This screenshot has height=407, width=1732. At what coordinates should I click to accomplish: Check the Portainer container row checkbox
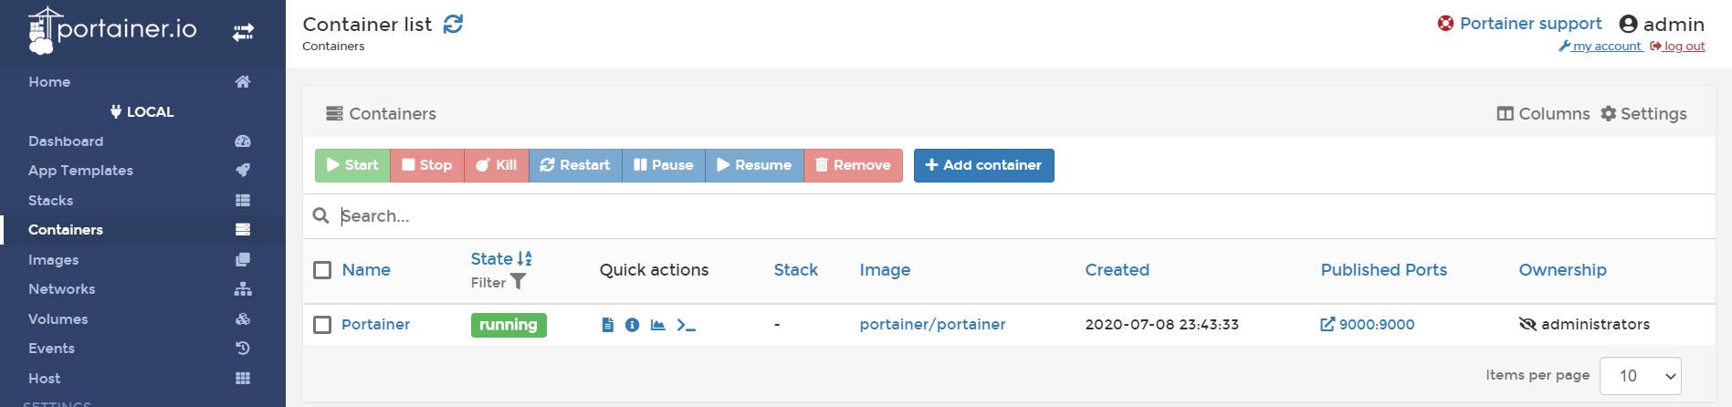pyautogui.click(x=322, y=325)
